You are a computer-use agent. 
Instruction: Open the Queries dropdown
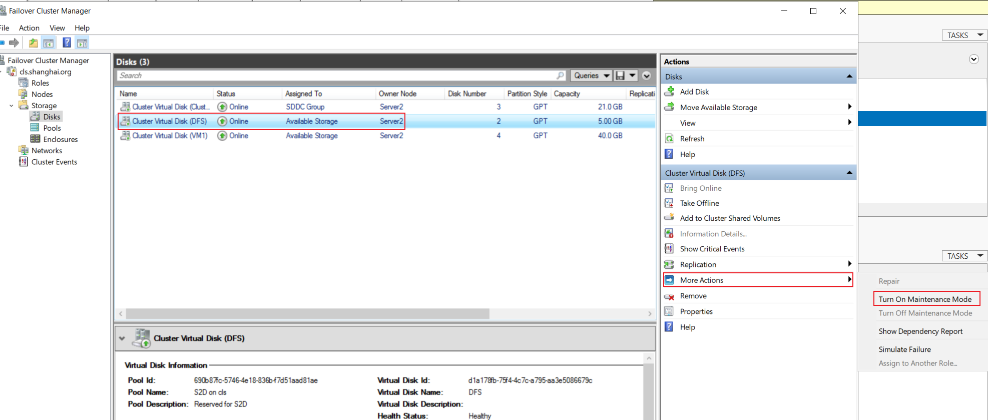592,76
